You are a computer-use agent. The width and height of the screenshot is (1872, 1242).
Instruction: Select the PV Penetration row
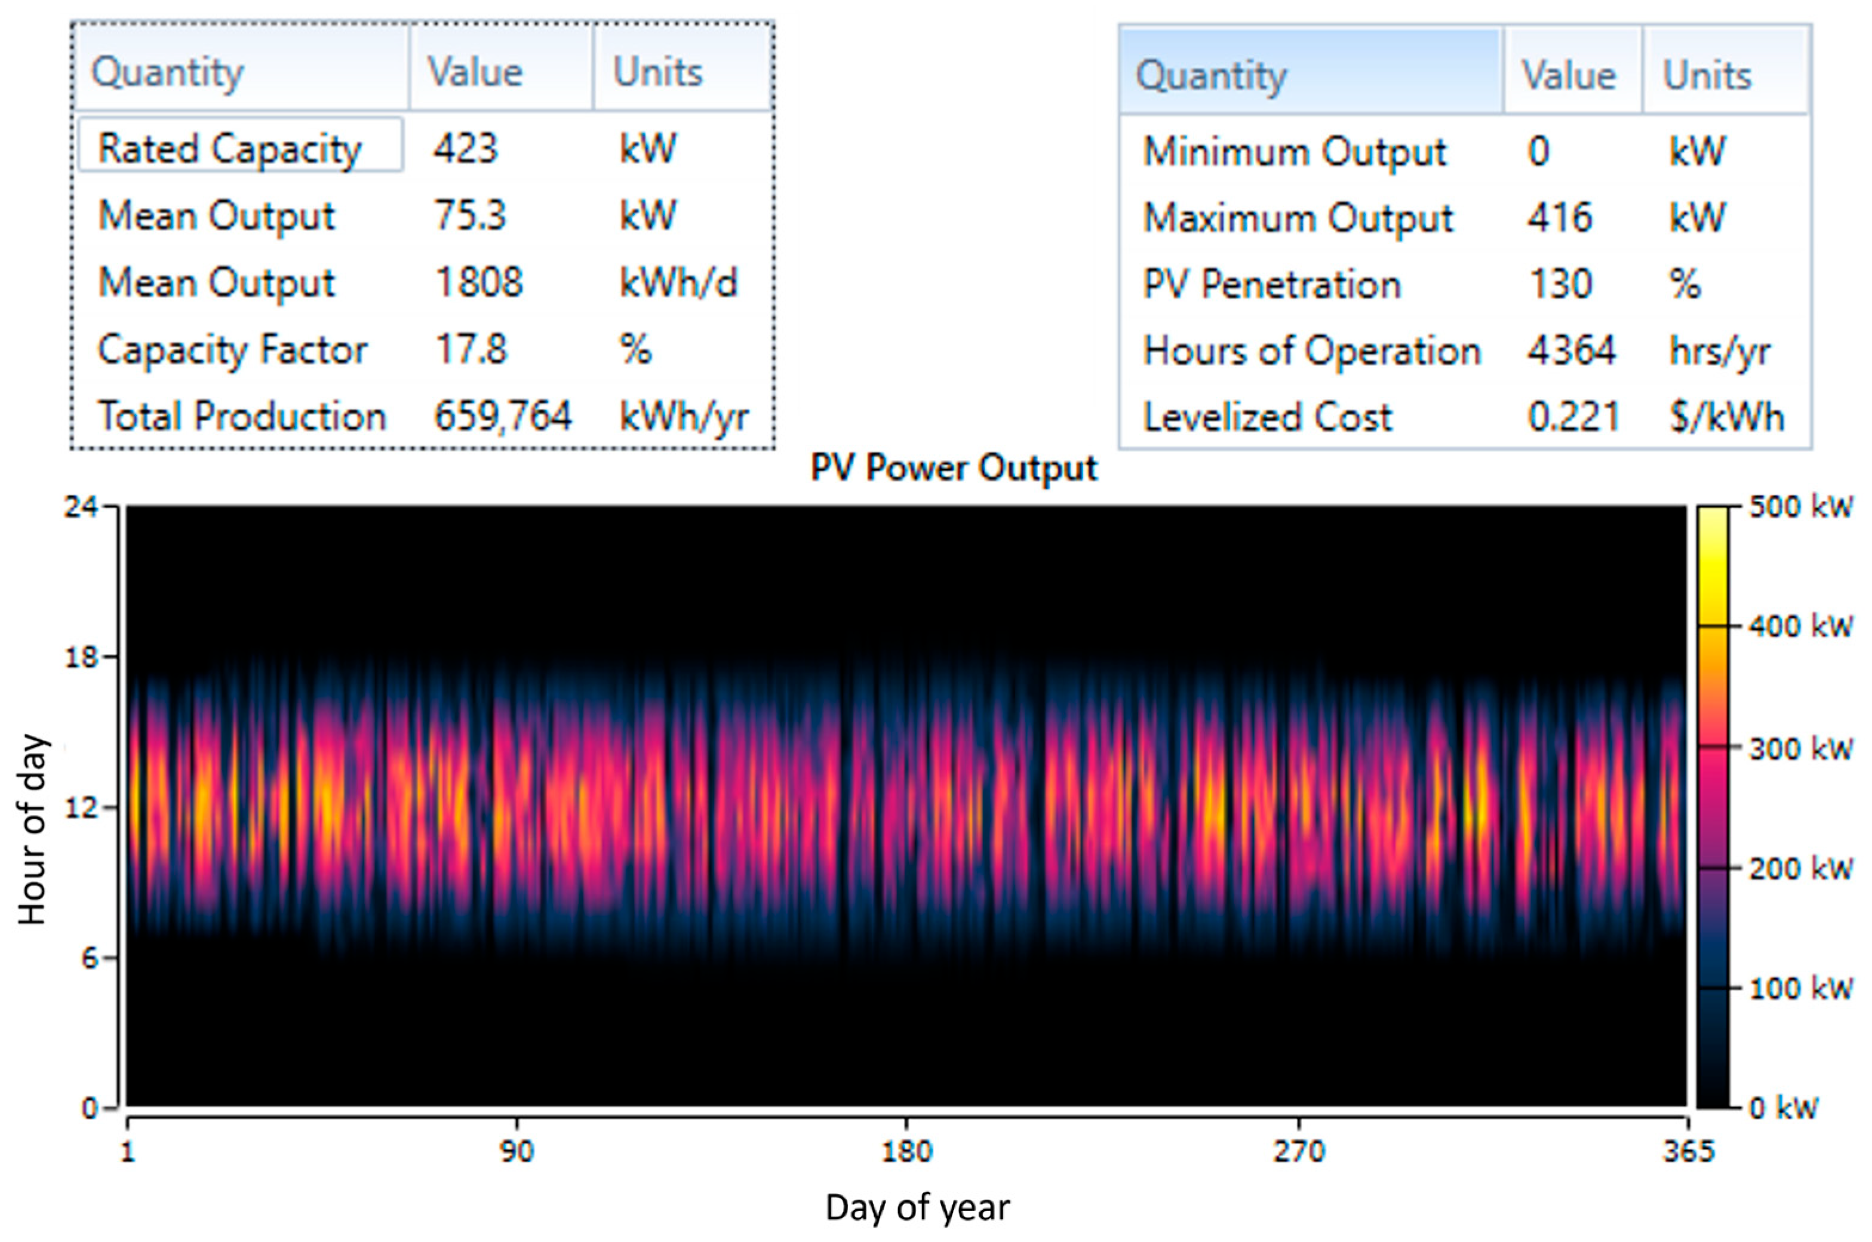coord(1272,284)
